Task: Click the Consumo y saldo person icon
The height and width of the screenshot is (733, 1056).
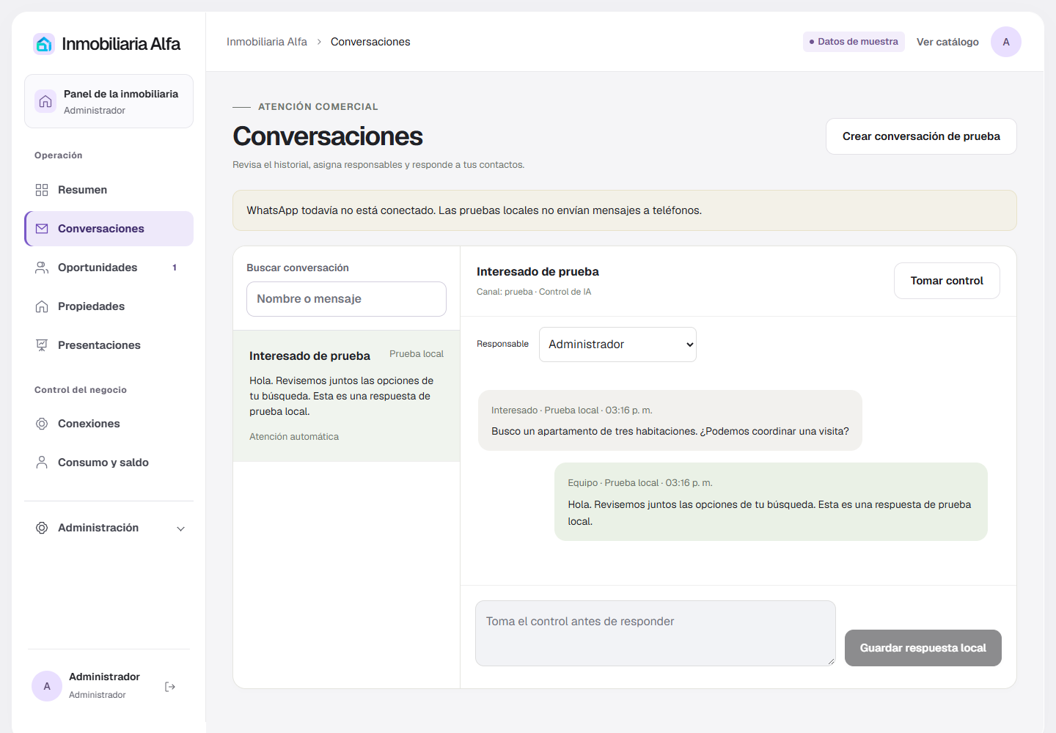Action: tap(42, 463)
